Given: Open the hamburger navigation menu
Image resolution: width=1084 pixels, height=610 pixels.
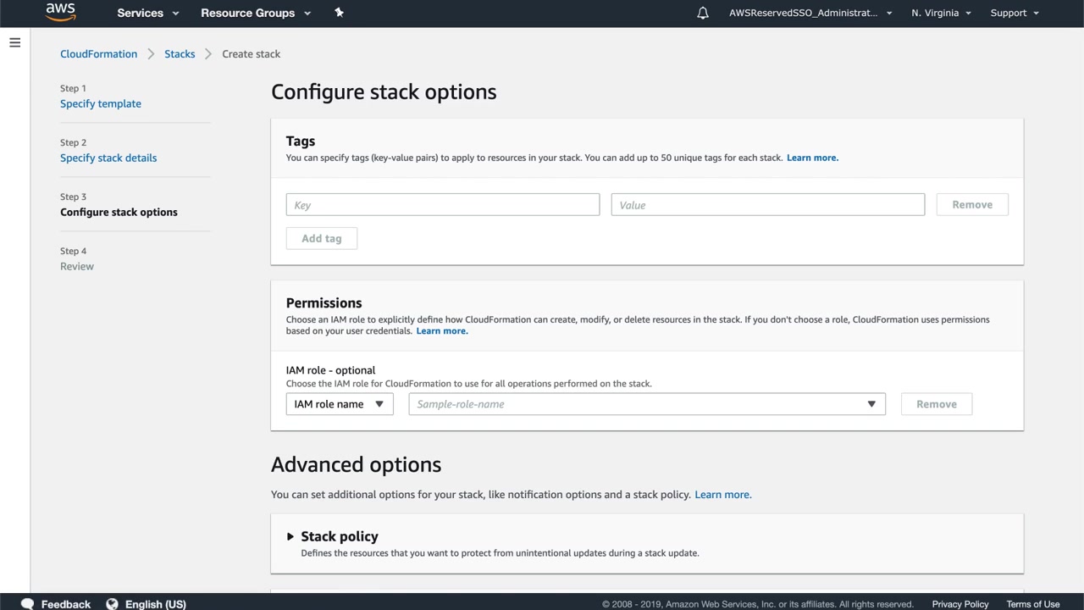Looking at the screenshot, I should point(14,42).
